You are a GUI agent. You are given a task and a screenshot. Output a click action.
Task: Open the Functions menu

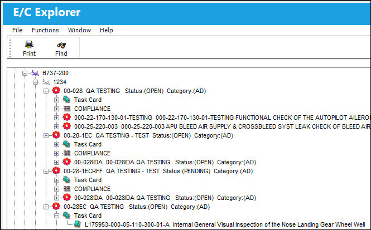[45, 30]
